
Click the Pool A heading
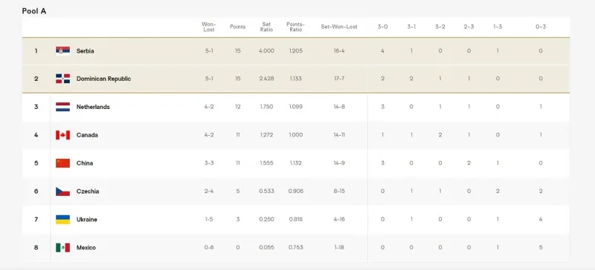coord(34,11)
